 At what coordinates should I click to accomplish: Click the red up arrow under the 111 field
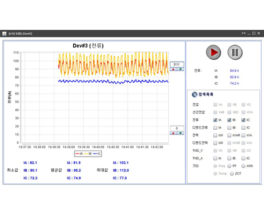[x=173, y=69]
